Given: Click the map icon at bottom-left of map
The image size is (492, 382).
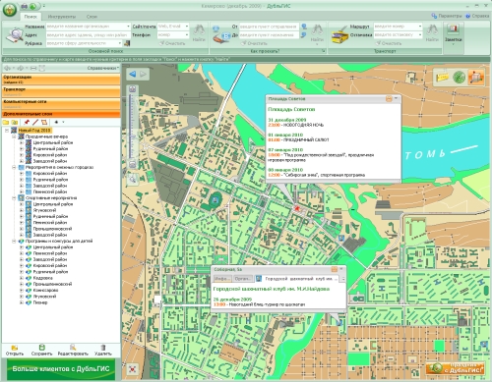Looking at the screenshot, I should 133,369.
